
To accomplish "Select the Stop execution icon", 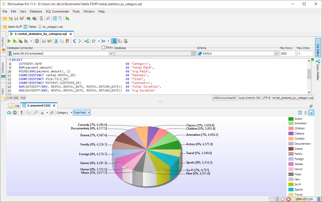I will (x=37, y=41).
